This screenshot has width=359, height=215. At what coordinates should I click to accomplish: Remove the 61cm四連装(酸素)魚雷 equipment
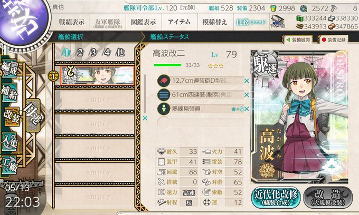click(x=247, y=95)
